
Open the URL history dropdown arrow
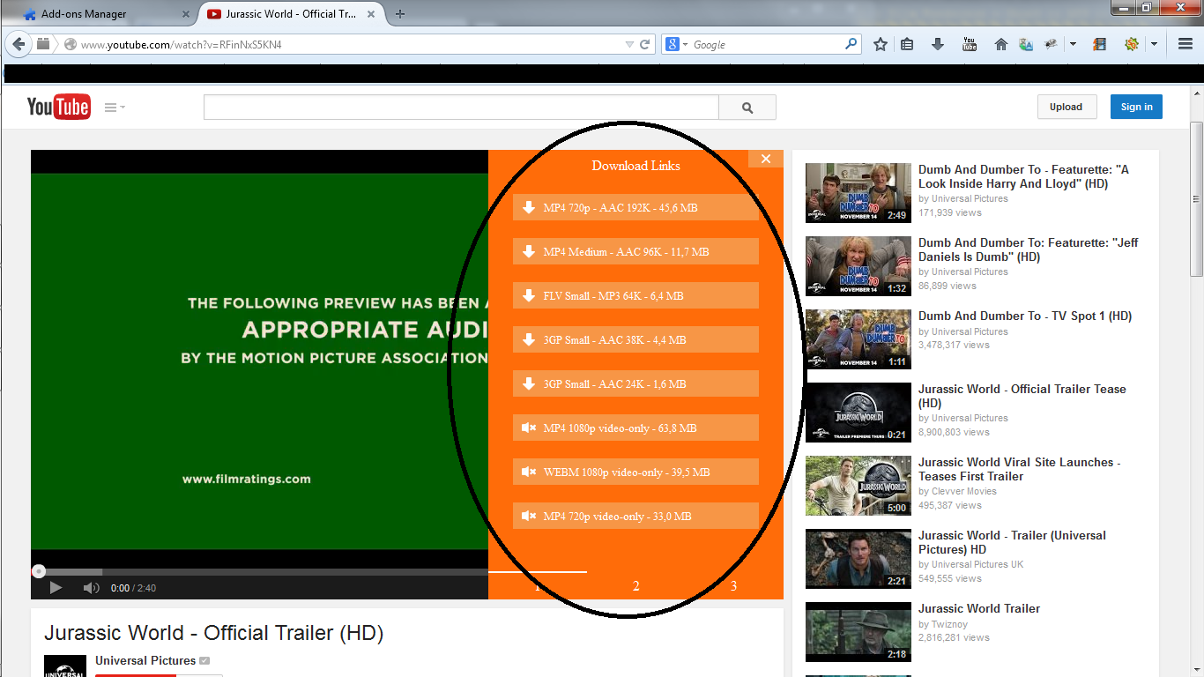point(629,44)
